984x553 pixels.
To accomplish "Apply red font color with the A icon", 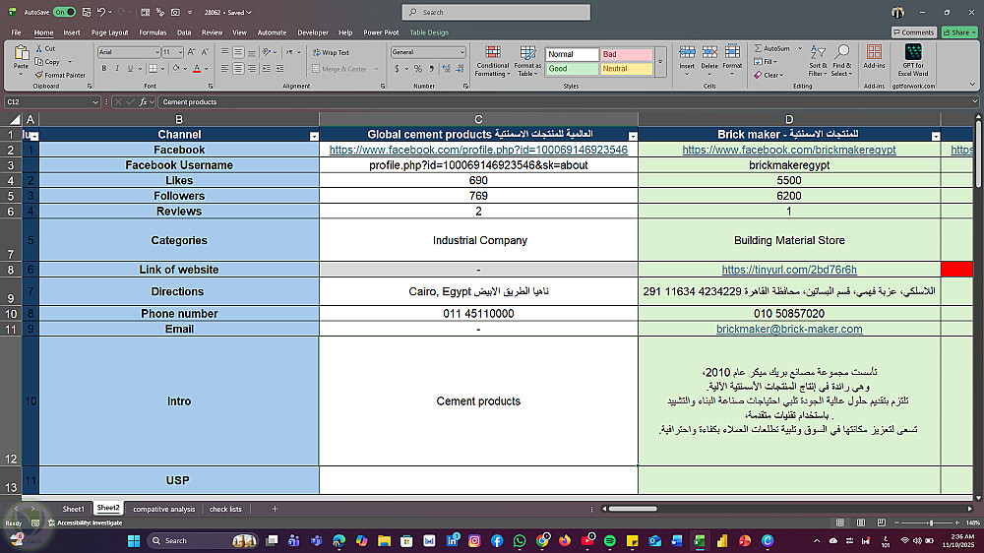I will [x=197, y=69].
